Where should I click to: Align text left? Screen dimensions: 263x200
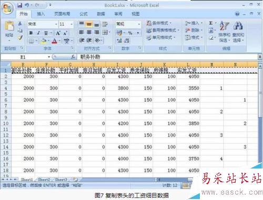(x=82, y=32)
